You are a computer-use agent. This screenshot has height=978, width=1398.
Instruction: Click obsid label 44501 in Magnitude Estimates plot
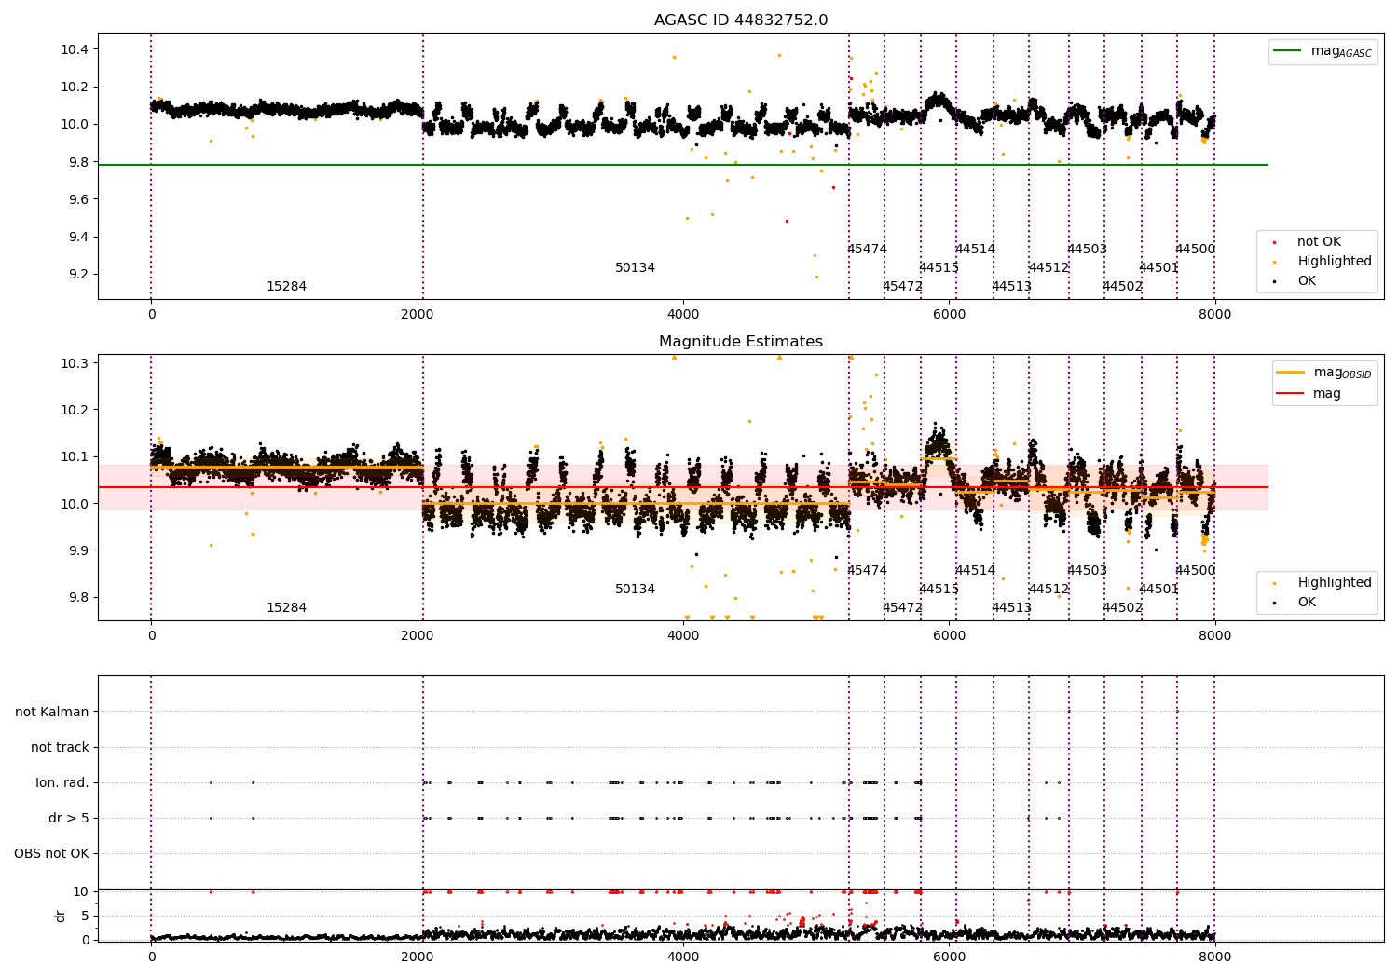[x=1158, y=590]
